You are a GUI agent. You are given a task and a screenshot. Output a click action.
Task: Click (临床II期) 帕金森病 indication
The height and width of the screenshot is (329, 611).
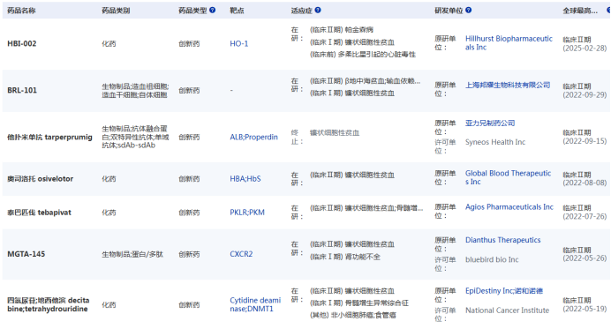[x=342, y=30]
